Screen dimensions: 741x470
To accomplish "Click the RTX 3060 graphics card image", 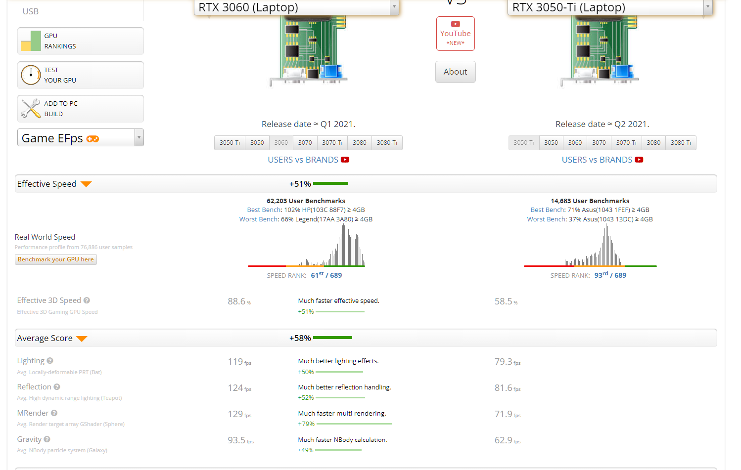I will click(308, 51).
